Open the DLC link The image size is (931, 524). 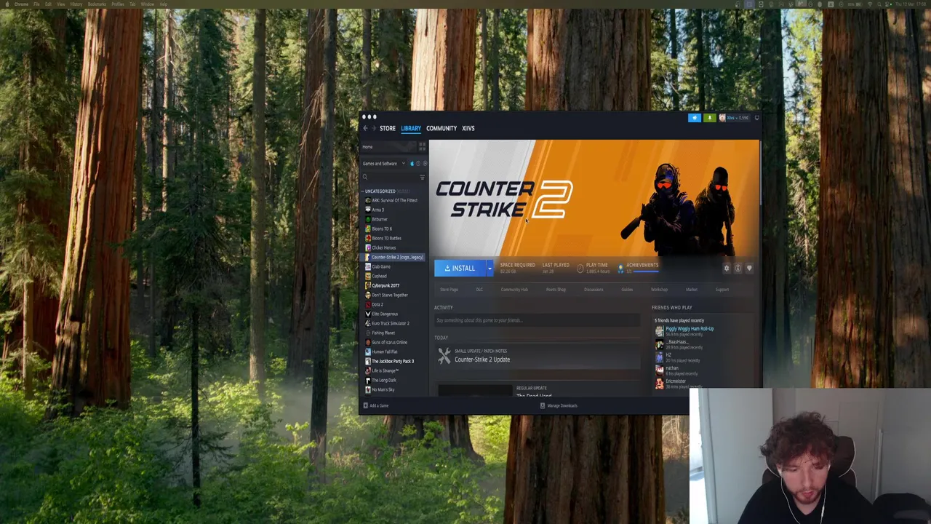coord(479,290)
